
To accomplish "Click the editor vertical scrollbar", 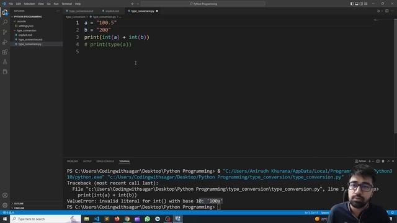I will [396, 76].
